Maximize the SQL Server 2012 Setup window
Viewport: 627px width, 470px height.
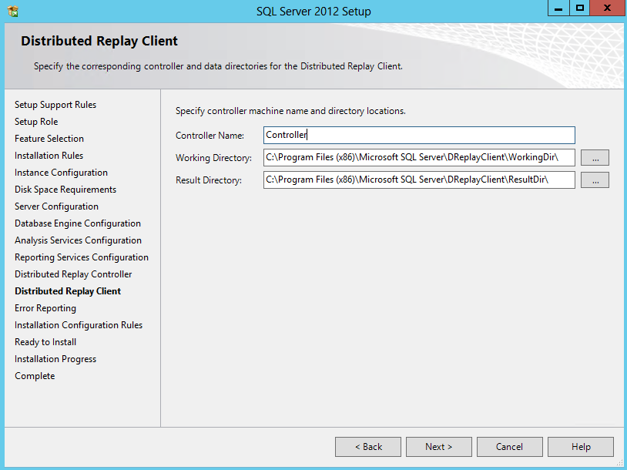(x=579, y=8)
